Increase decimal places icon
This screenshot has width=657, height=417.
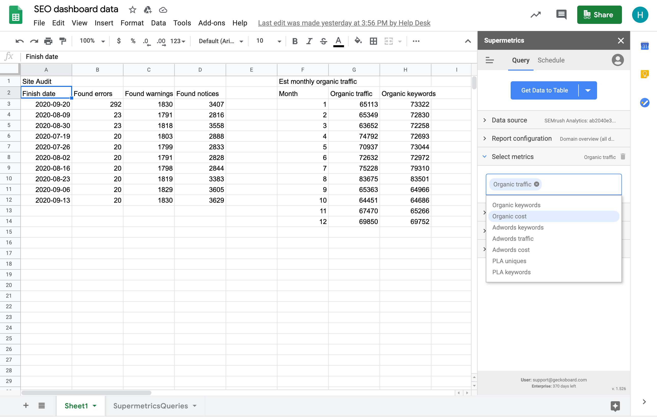[x=161, y=41]
